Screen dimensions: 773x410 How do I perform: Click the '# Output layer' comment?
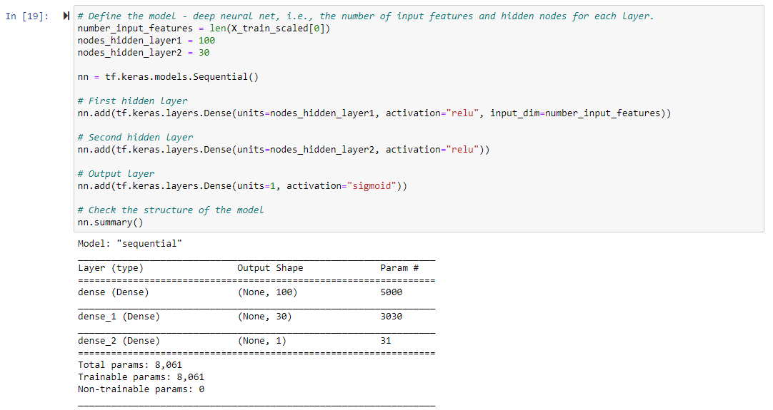pos(116,174)
